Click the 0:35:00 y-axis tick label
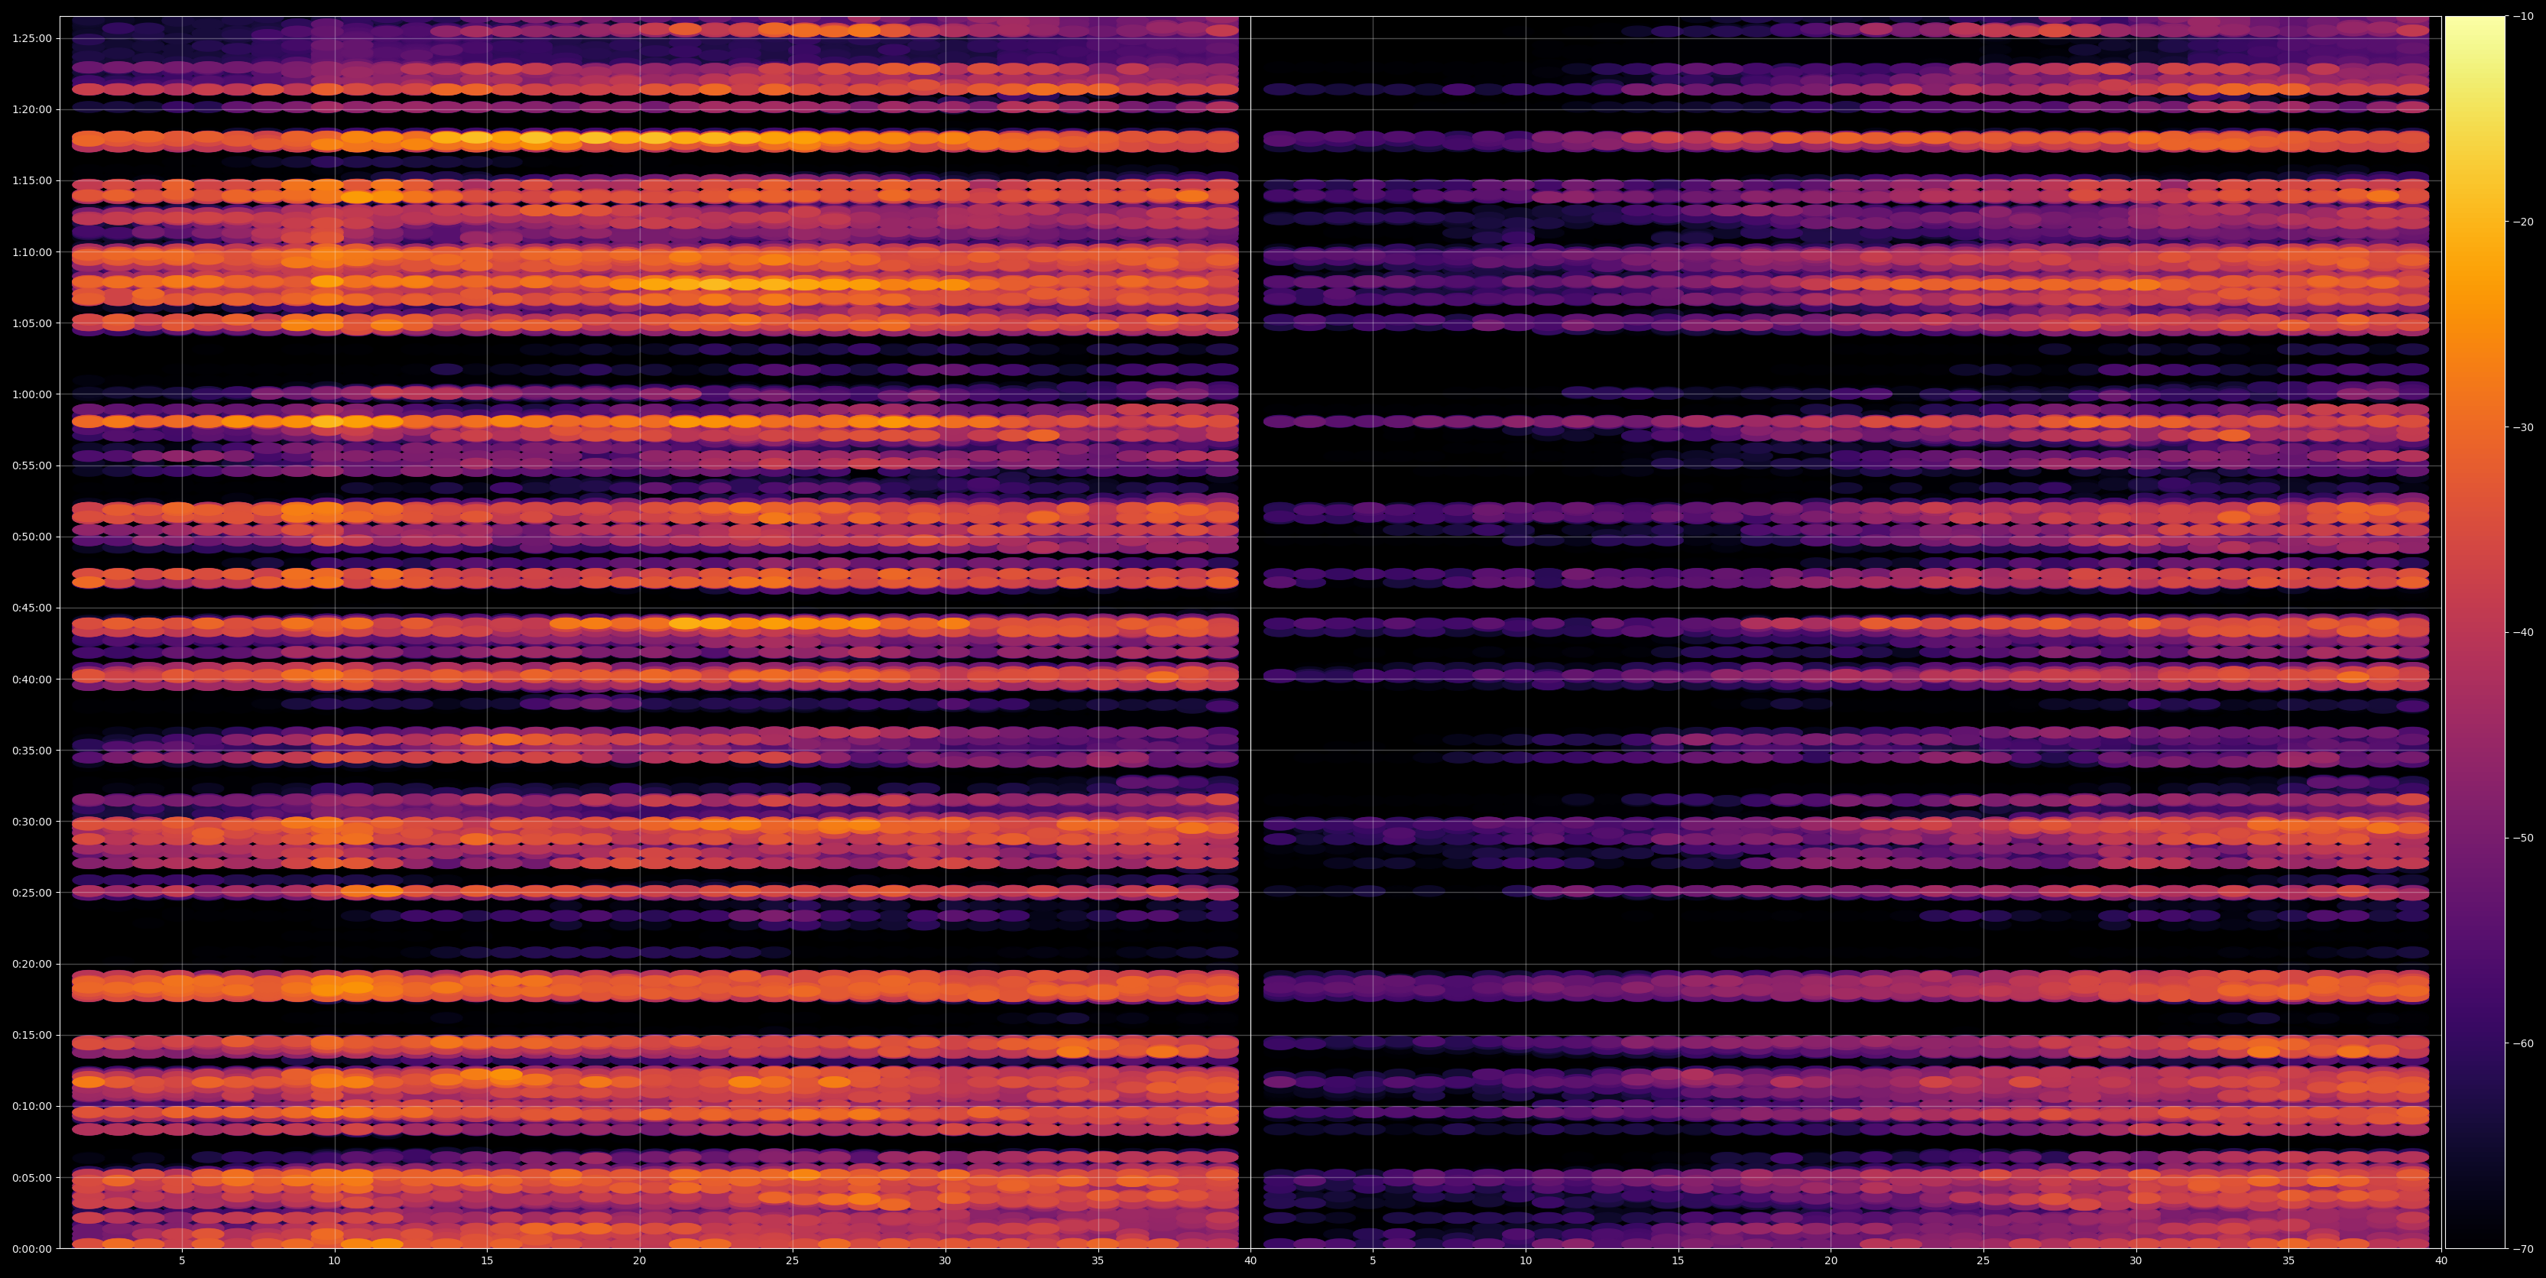 [x=31, y=750]
